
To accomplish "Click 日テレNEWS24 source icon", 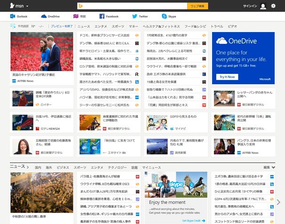I will [37, 128].
